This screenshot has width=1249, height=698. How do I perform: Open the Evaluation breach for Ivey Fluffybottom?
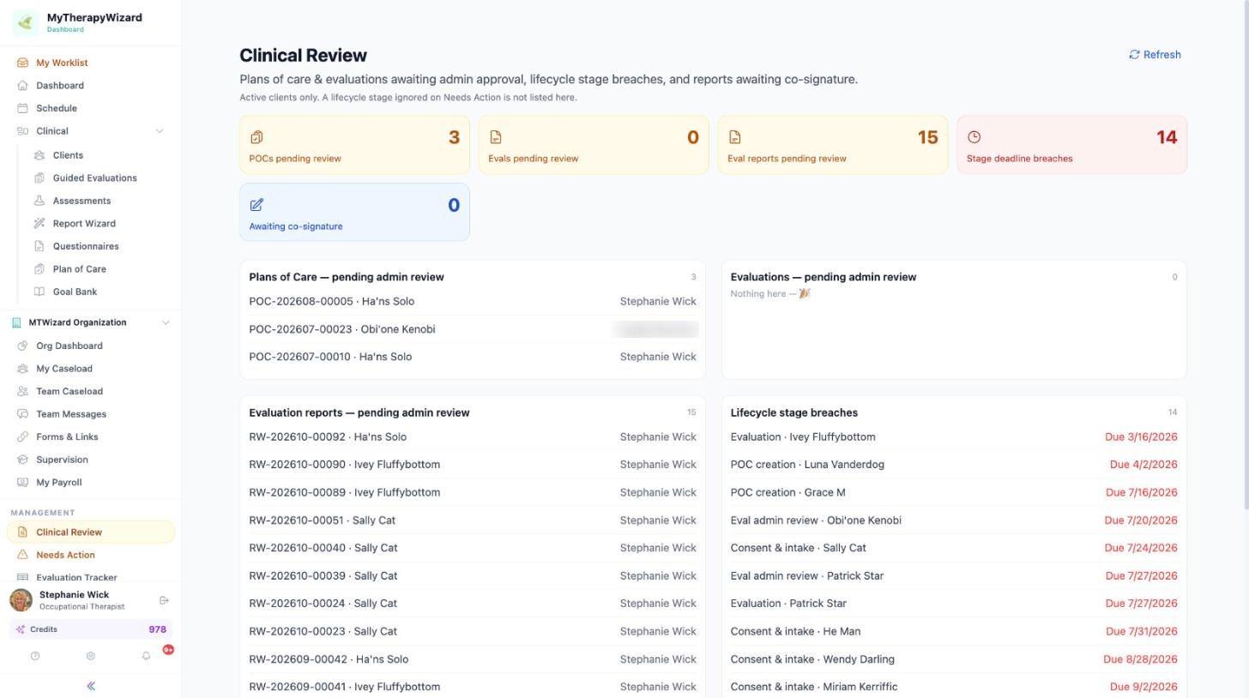coord(954,437)
